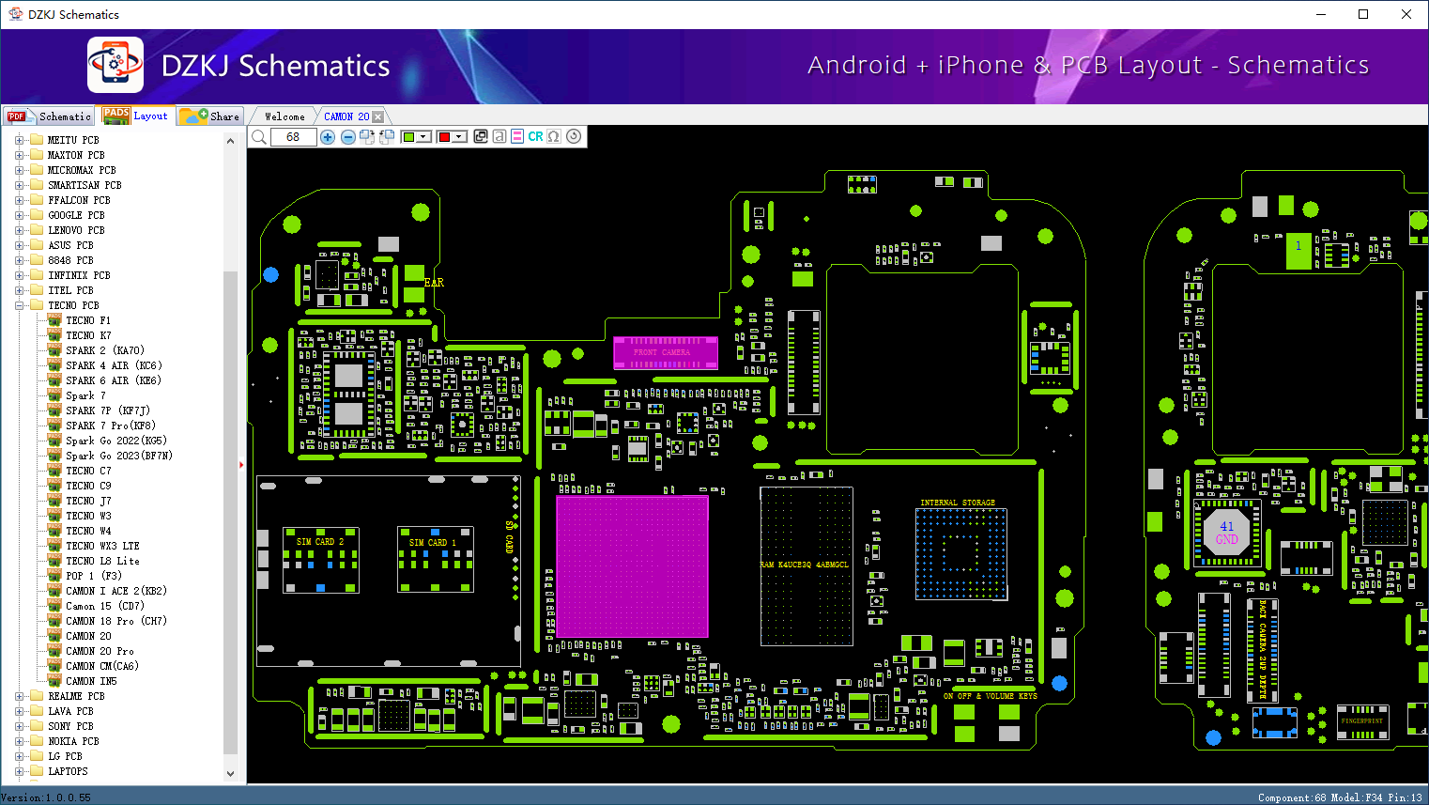This screenshot has width=1429, height=805.
Task: Expand the REALME PCB tree node
Action: coord(19,696)
